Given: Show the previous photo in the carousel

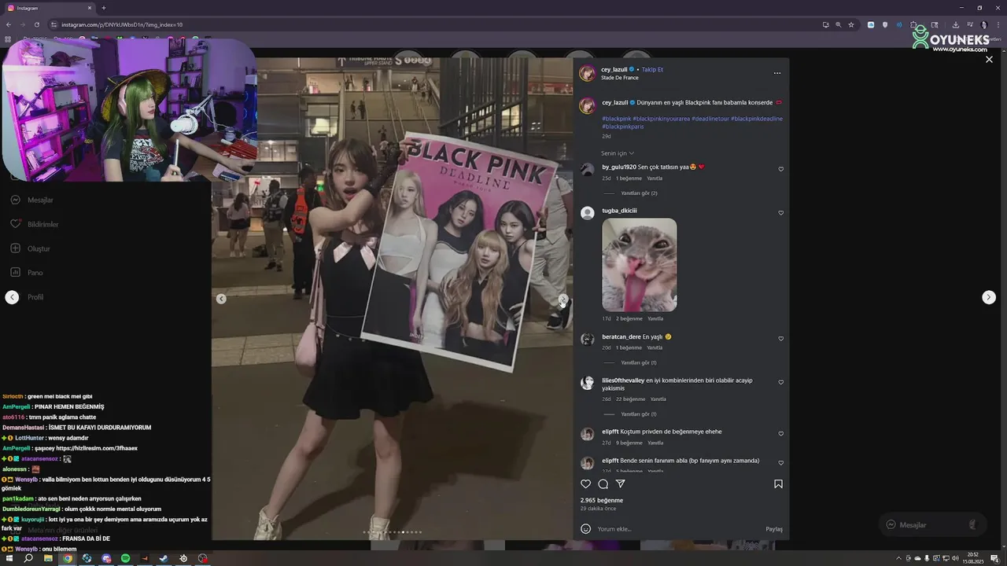Looking at the screenshot, I should (221, 299).
